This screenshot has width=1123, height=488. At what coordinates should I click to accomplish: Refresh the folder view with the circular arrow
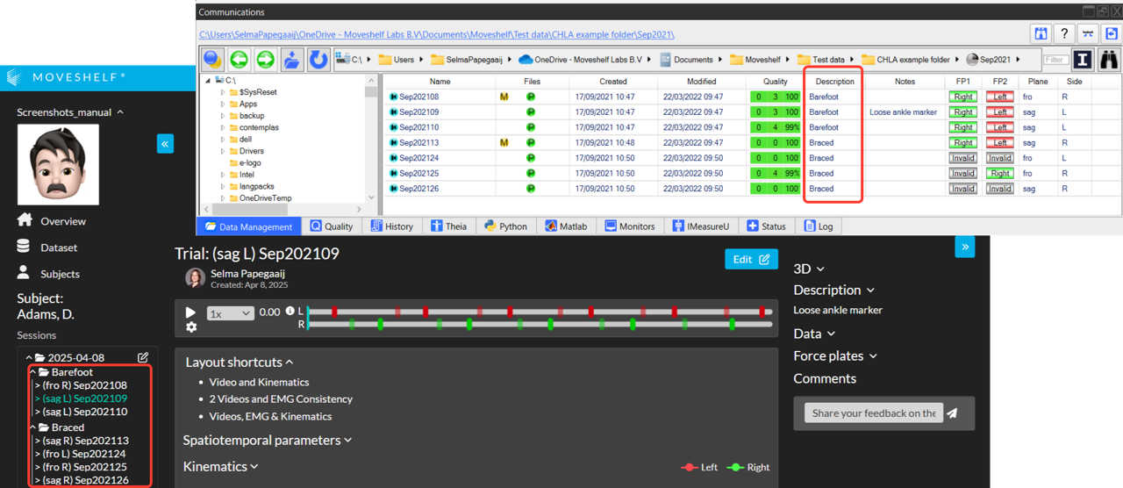(x=318, y=60)
